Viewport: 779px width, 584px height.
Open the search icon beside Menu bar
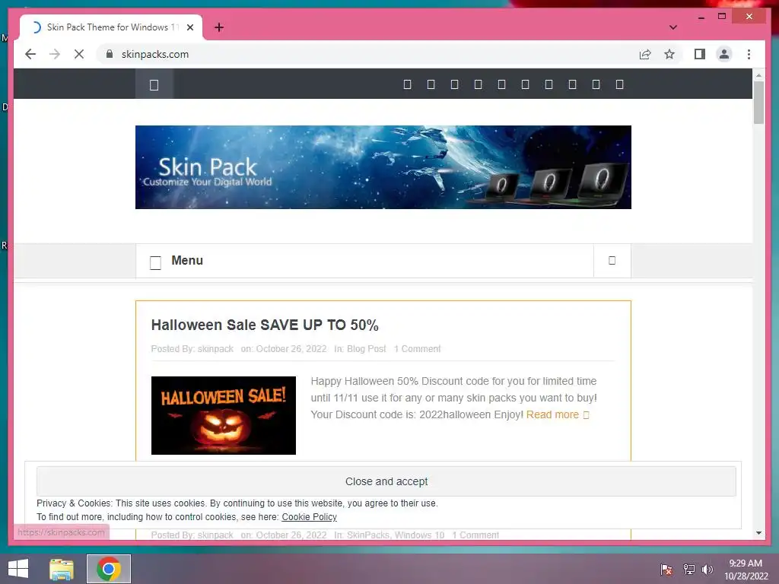[x=612, y=261]
